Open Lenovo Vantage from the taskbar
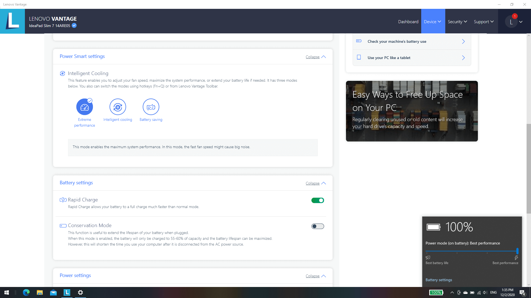This screenshot has width=531, height=298. (x=67, y=292)
